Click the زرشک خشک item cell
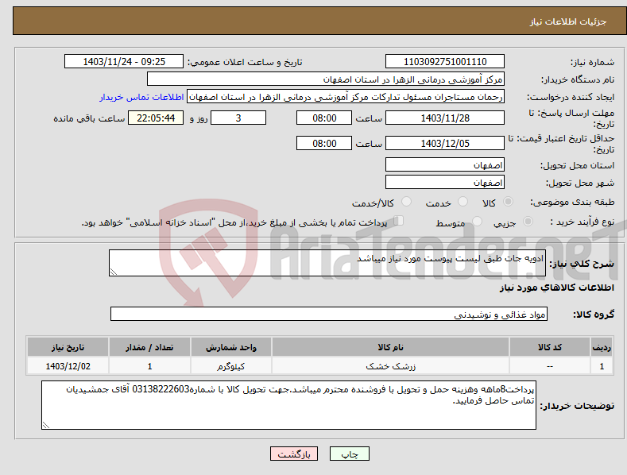Viewport: 627px width, 475px height. [x=390, y=366]
